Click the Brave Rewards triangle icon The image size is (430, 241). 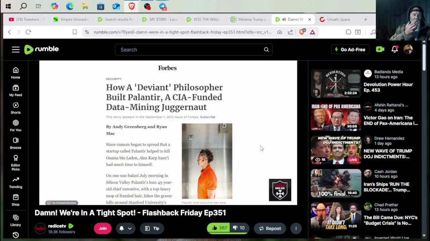(312, 32)
